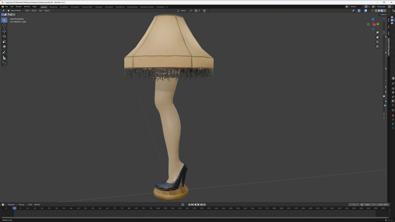The width and height of the screenshot is (395, 222).
Task: Open the Object Mode dropdown
Action: [15, 11]
